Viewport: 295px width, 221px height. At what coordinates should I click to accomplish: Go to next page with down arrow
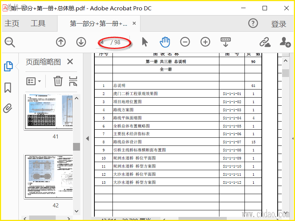pos(81,42)
